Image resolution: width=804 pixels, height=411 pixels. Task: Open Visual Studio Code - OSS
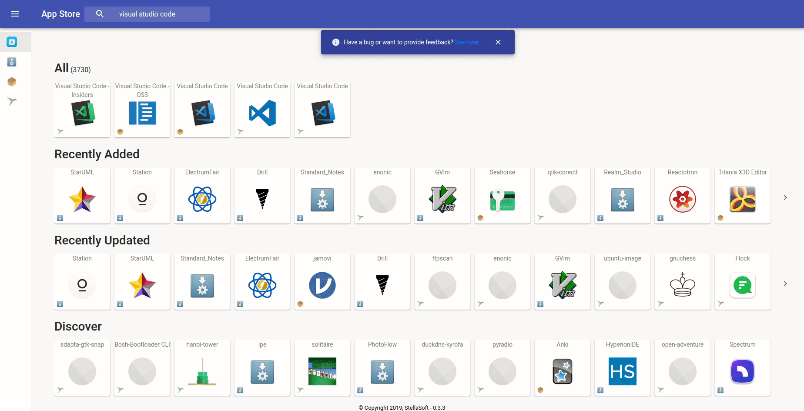coord(142,110)
